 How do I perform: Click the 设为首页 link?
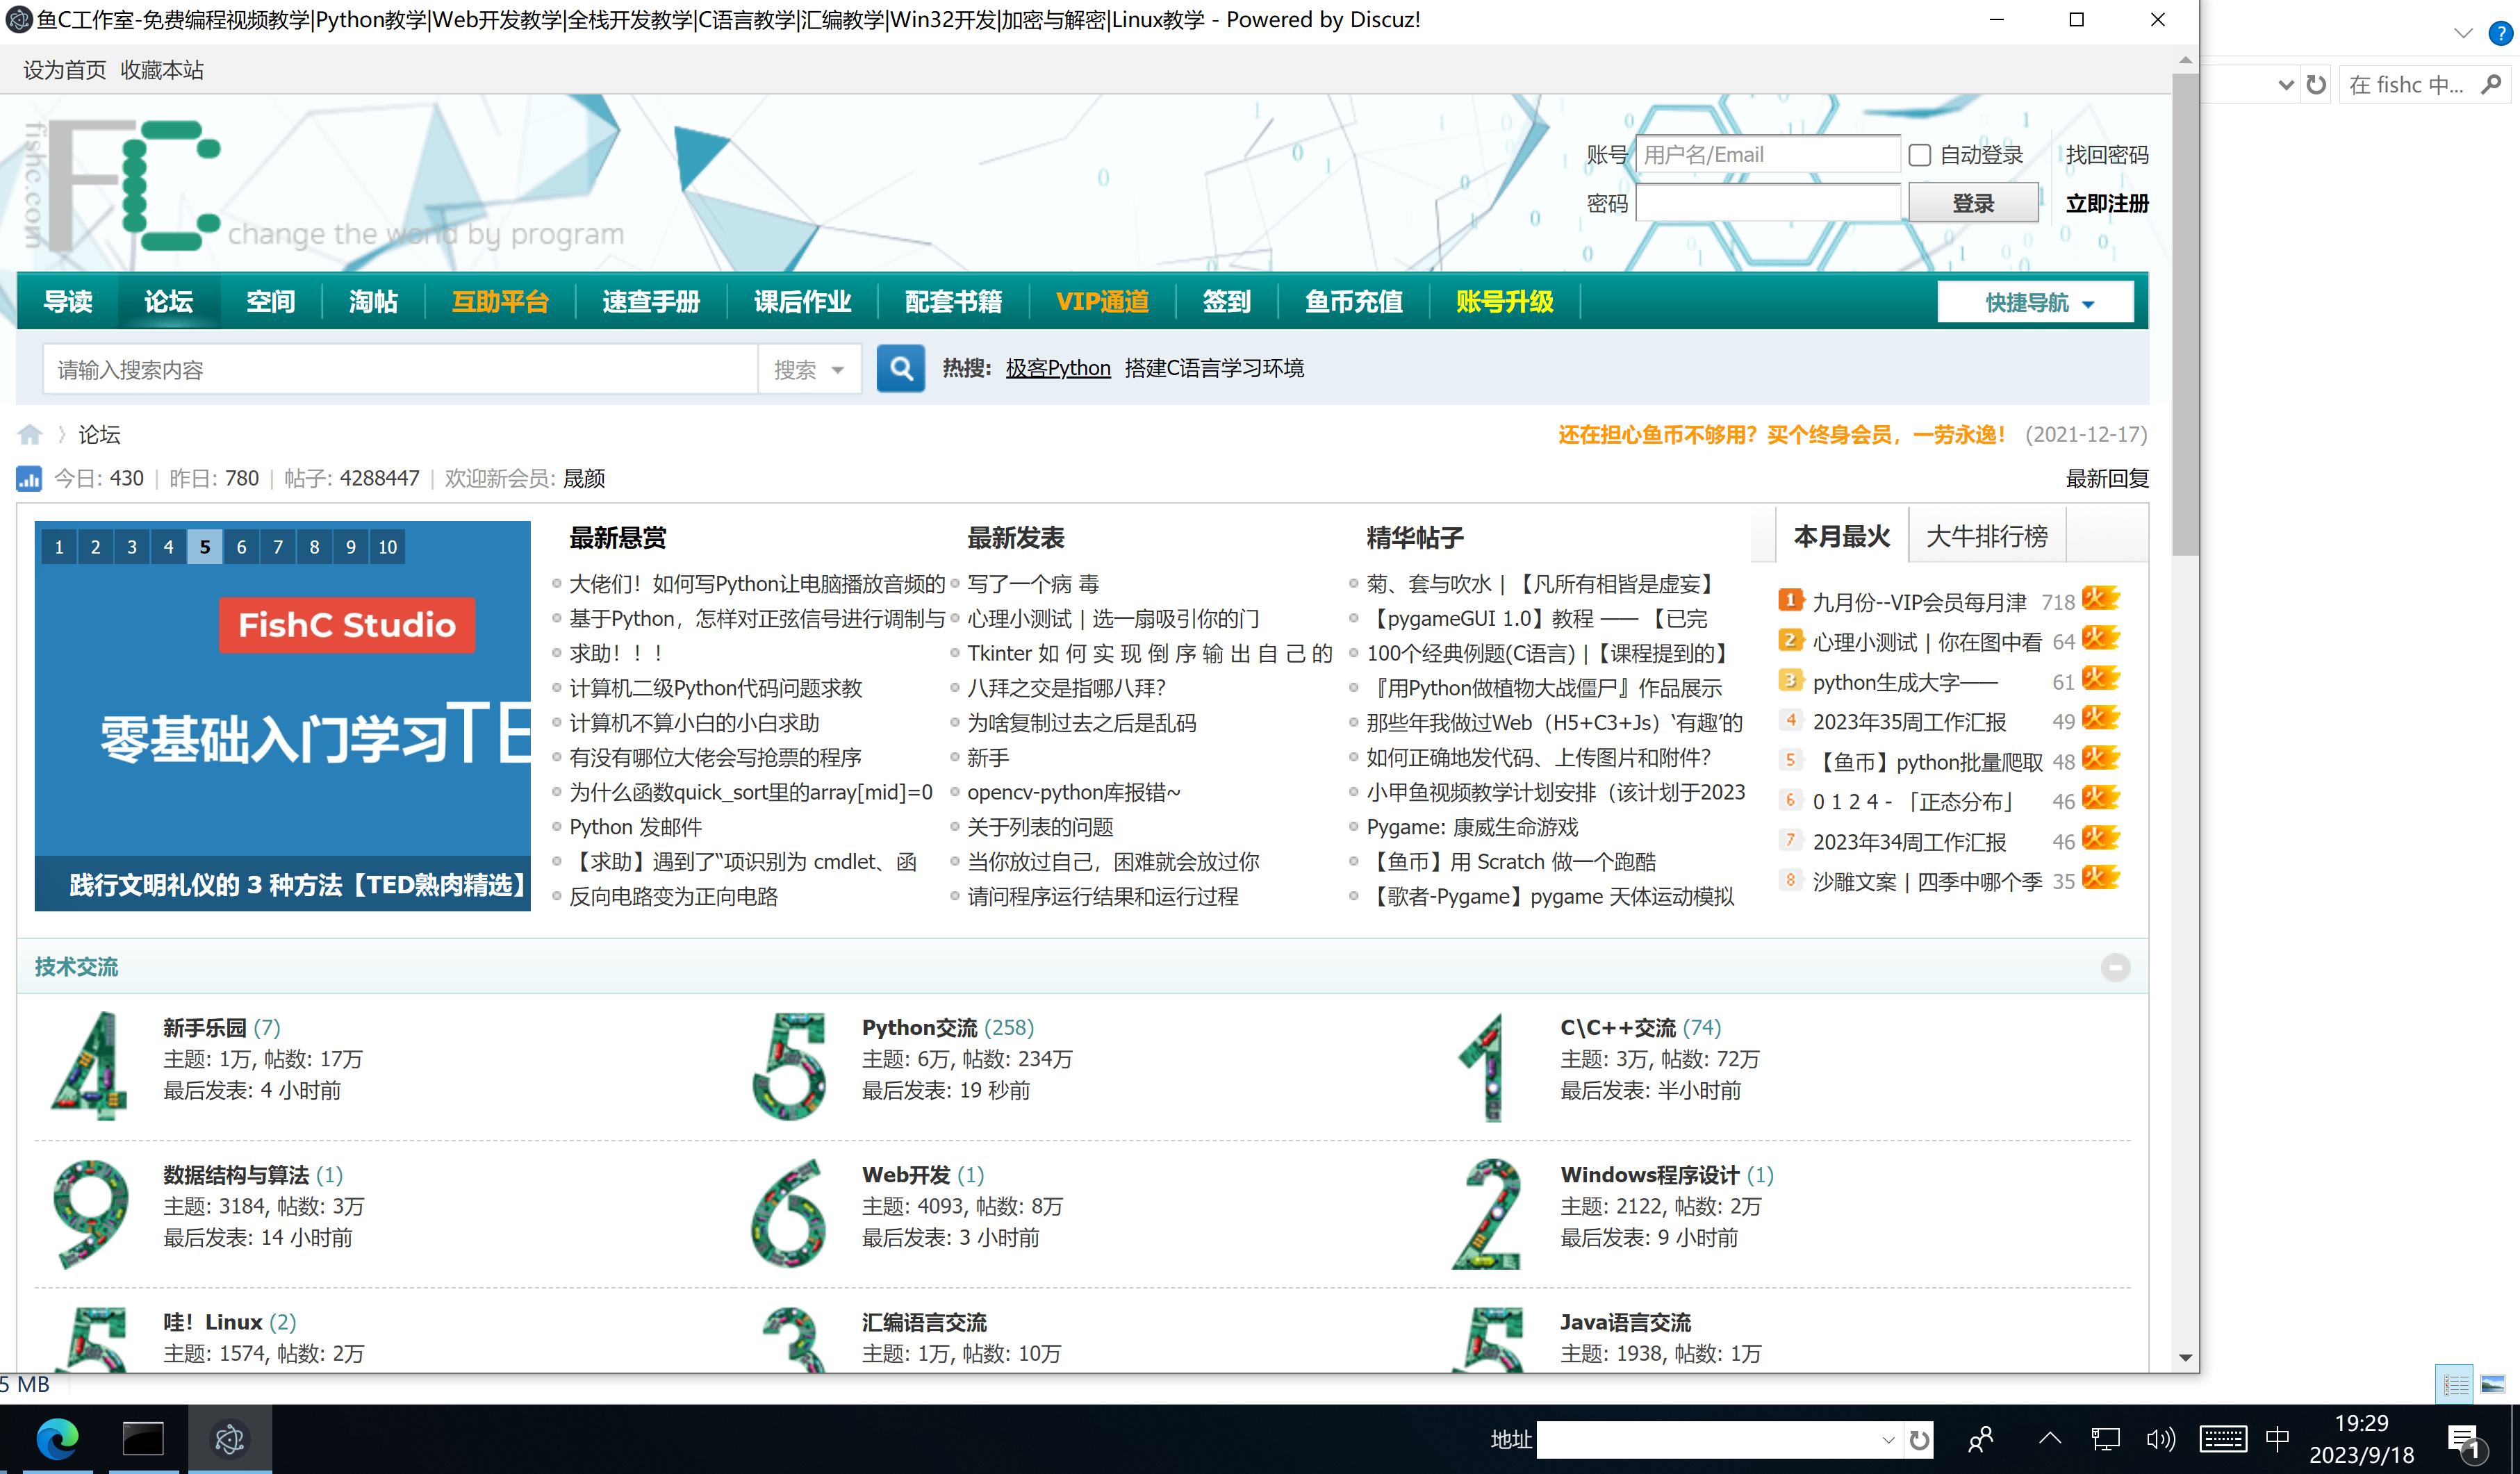pos(64,70)
